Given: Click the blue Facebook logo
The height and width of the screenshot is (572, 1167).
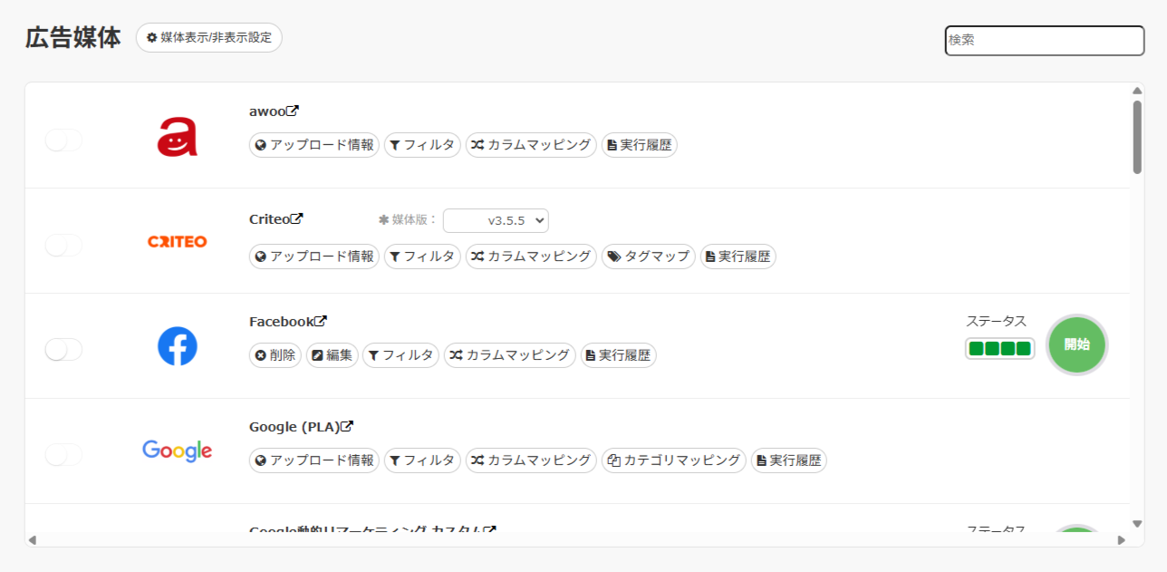Looking at the screenshot, I should tap(178, 346).
